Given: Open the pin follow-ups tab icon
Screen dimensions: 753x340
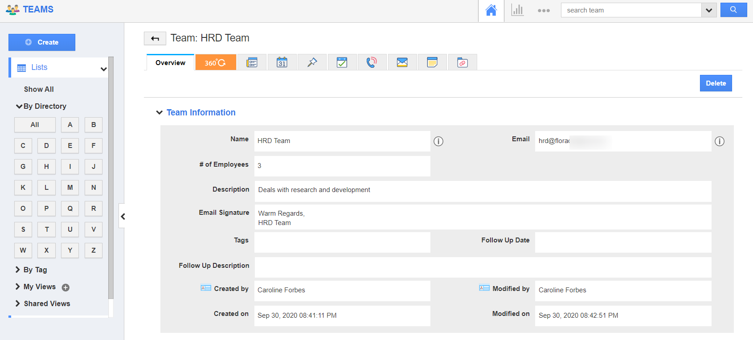Looking at the screenshot, I should click(312, 62).
